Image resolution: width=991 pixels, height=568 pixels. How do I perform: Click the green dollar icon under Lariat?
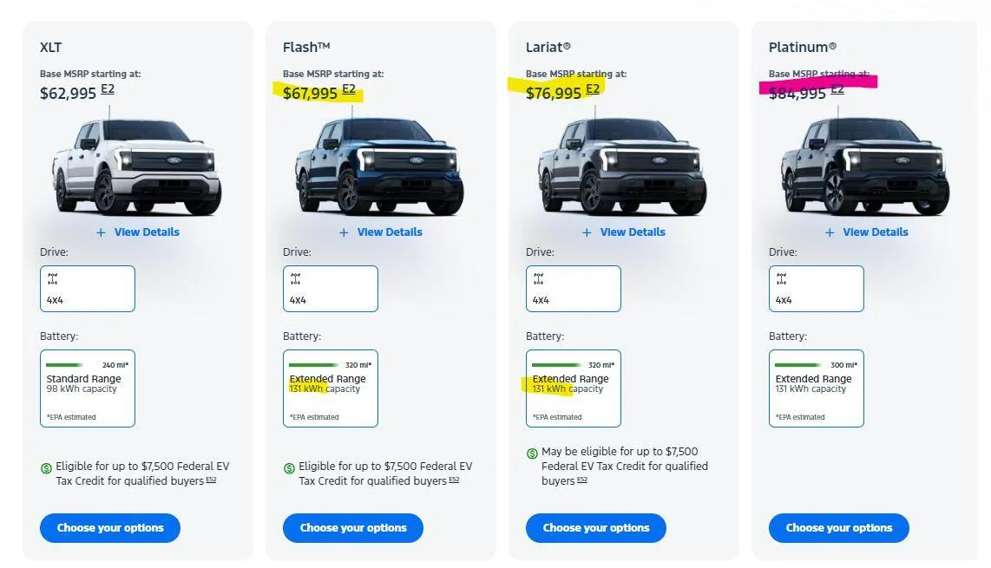tap(532, 454)
